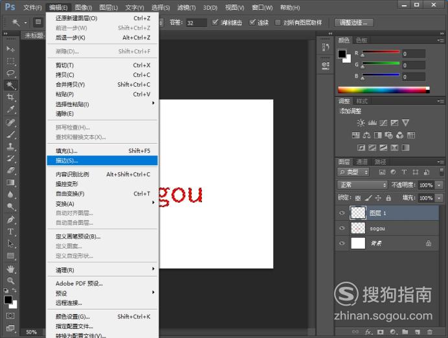
Task: Toggle Quick Mask mode icon
Action: tap(10, 316)
